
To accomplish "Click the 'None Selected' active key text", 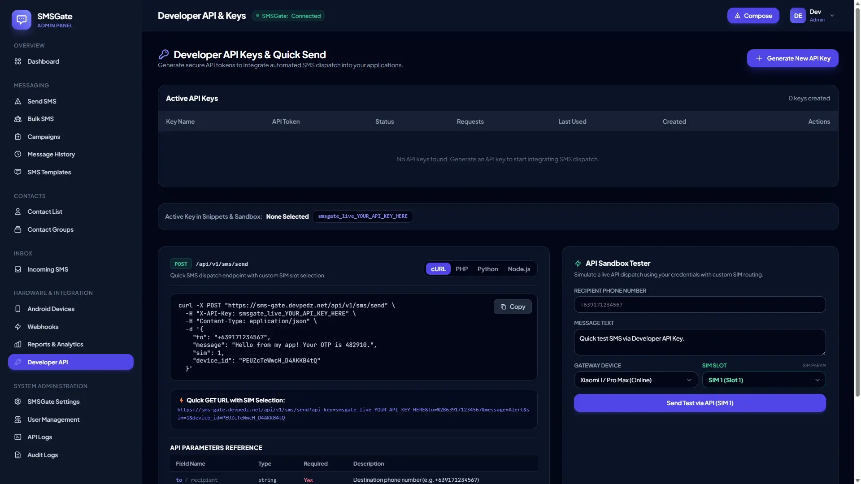I will pos(287,216).
